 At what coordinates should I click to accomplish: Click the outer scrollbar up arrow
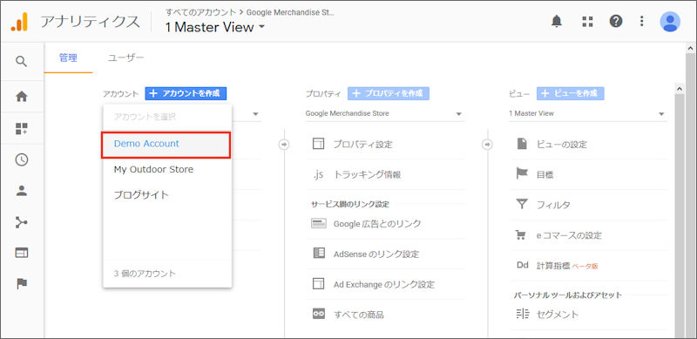coord(690,48)
